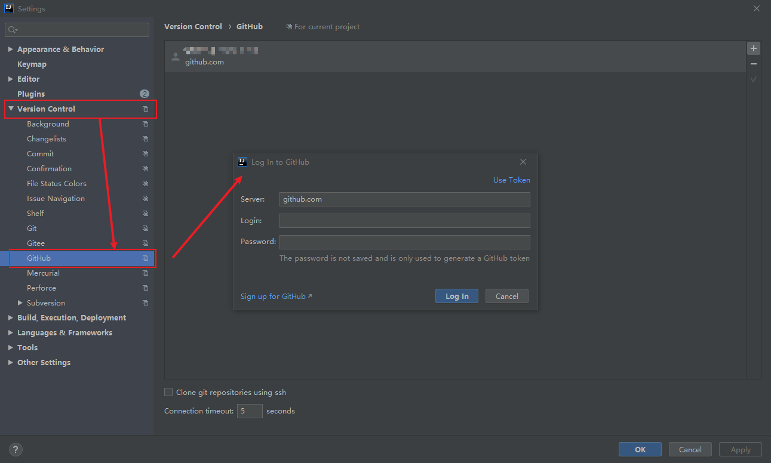Click project-level icon beside Background row
The image size is (771, 463).
pyautogui.click(x=145, y=124)
